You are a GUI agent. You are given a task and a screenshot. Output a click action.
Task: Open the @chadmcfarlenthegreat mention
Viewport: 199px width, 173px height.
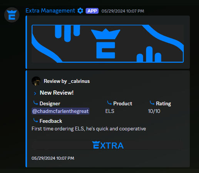click(x=60, y=111)
